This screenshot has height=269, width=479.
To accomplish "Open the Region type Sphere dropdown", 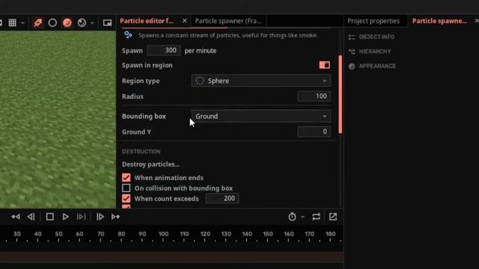I will [261, 81].
